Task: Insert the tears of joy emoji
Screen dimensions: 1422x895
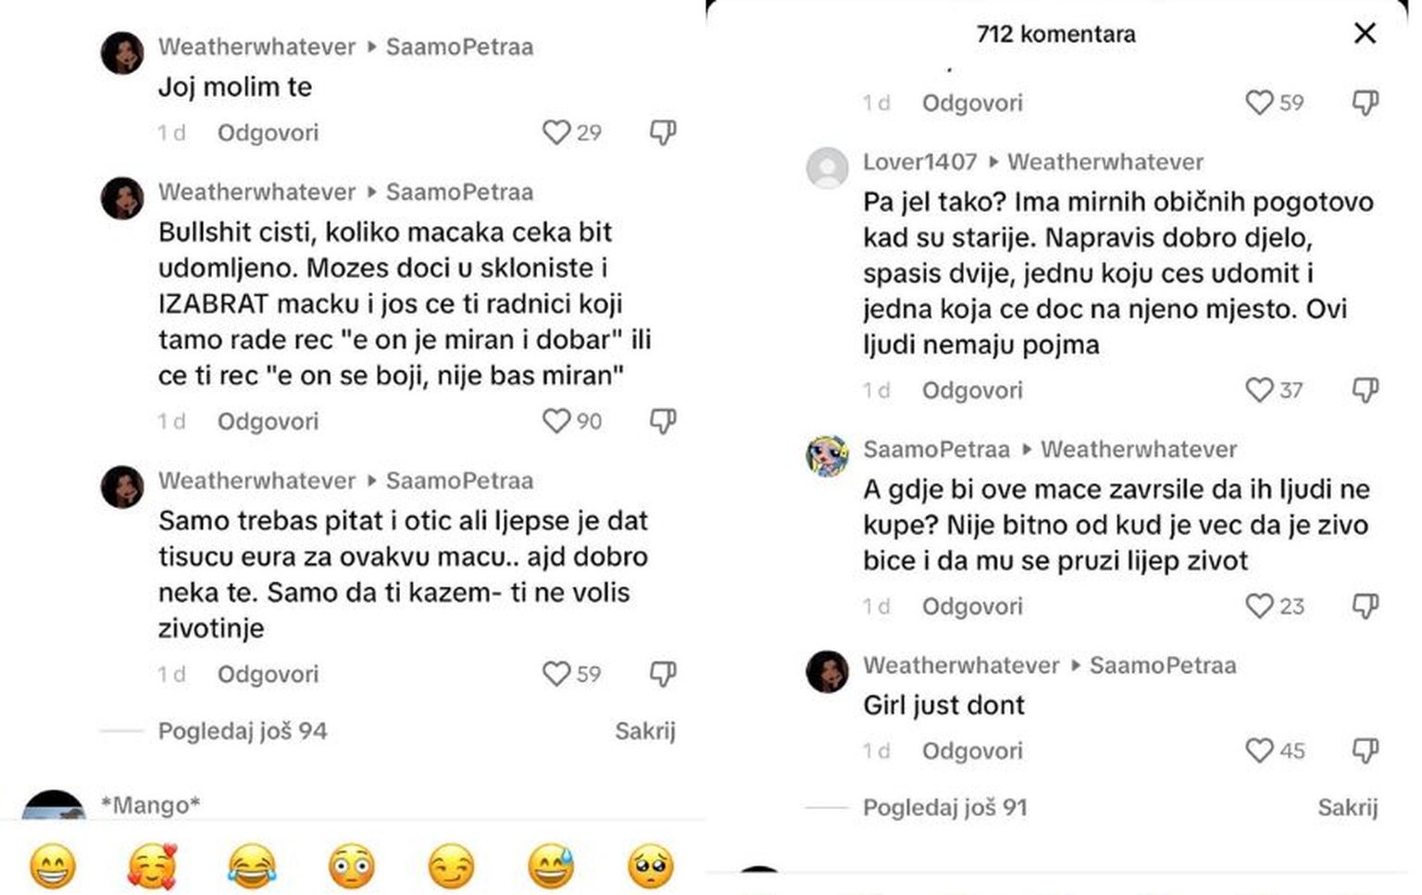Action: pyautogui.click(x=252, y=866)
